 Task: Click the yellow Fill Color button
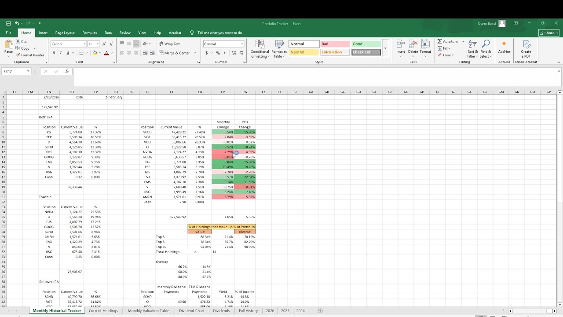click(x=95, y=53)
